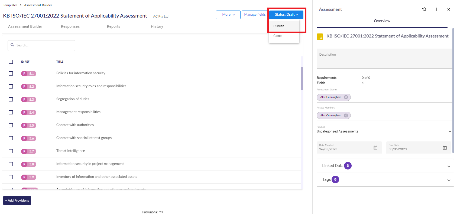This screenshot has height=214, width=457.
Task: Click the Manage fields button
Action: [x=255, y=15]
